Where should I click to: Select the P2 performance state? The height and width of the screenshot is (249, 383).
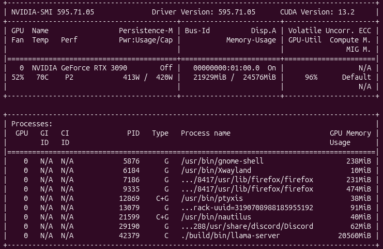pyautogui.click(x=69, y=77)
